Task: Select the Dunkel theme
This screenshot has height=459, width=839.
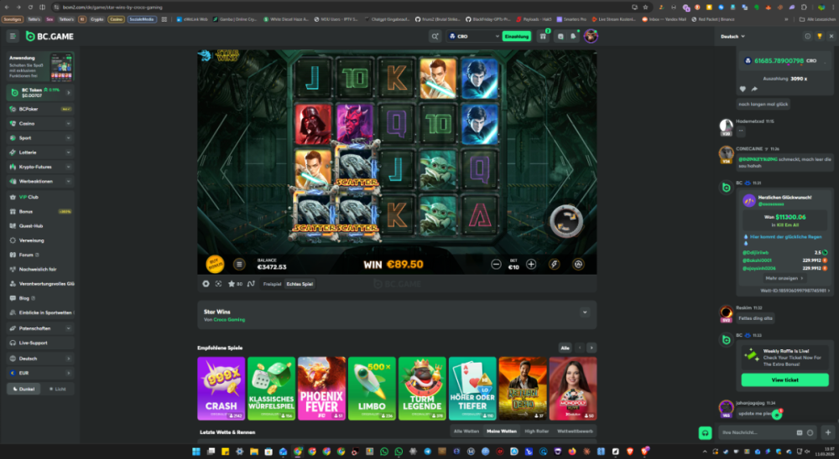Action: (x=23, y=389)
